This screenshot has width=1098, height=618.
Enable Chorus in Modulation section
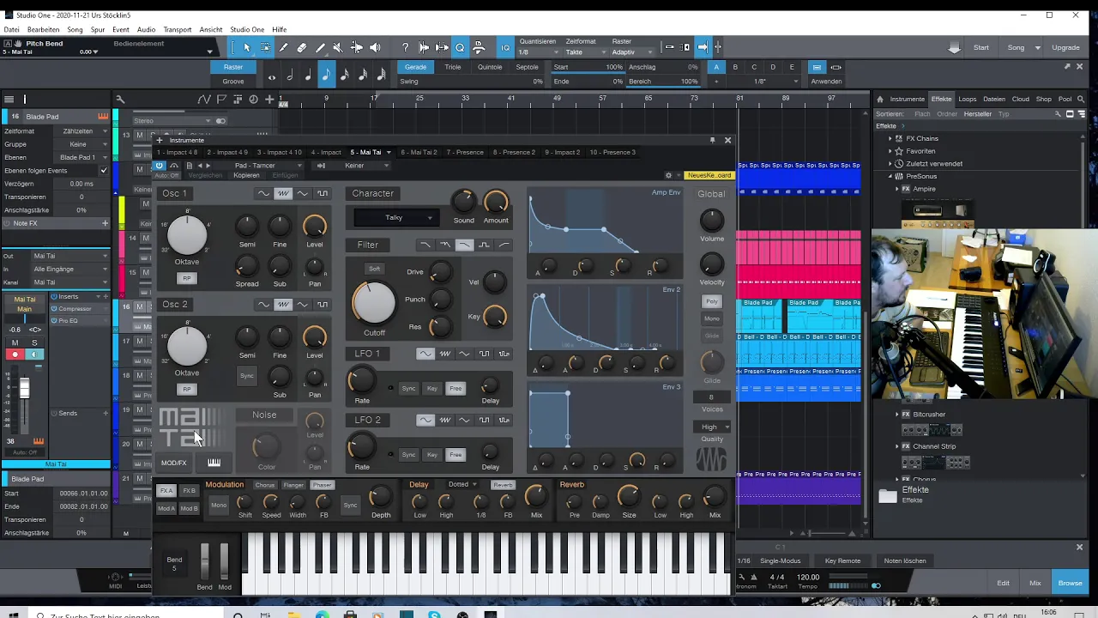pyautogui.click(x=265, y=485)
